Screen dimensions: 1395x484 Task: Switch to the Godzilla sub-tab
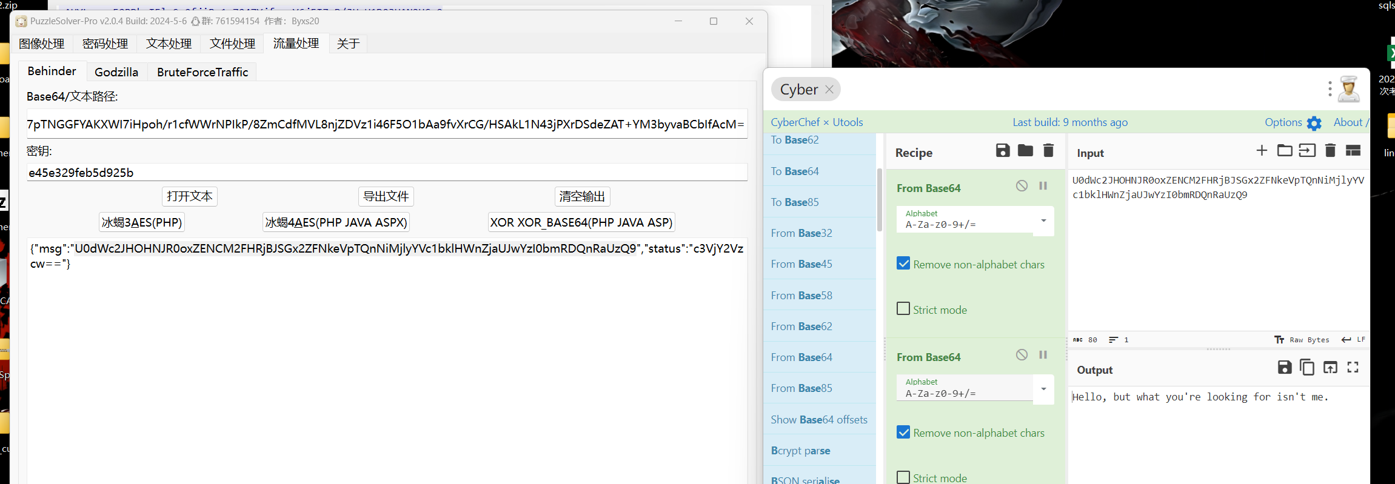[116, 72]
